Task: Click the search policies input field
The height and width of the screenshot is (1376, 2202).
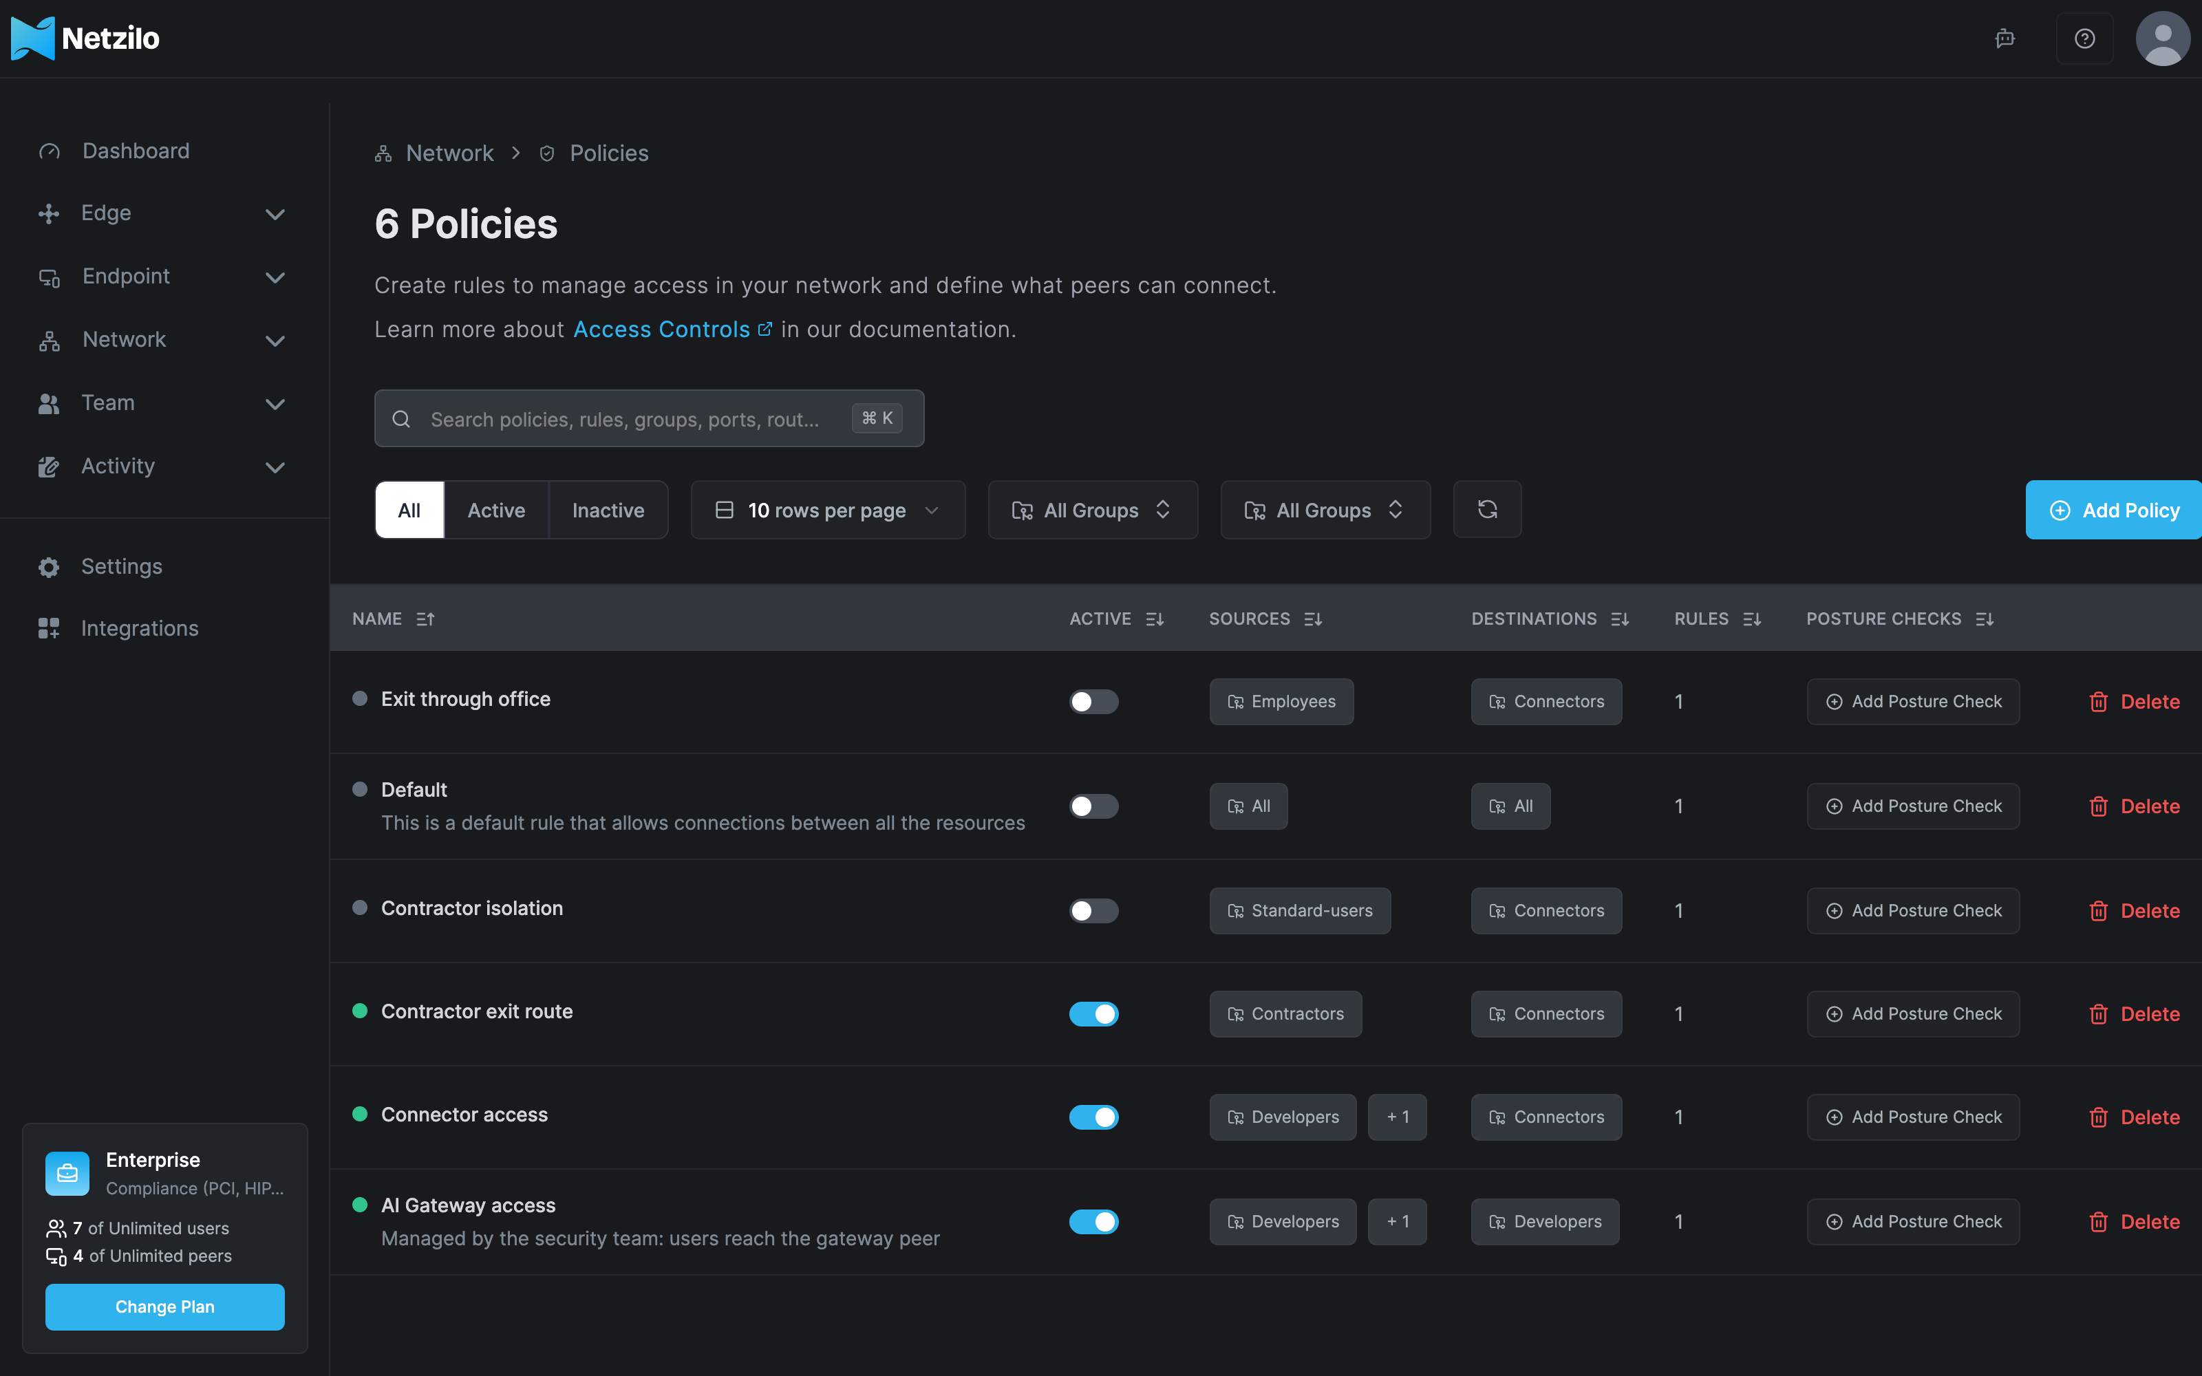Action: (x=649, y=418)
